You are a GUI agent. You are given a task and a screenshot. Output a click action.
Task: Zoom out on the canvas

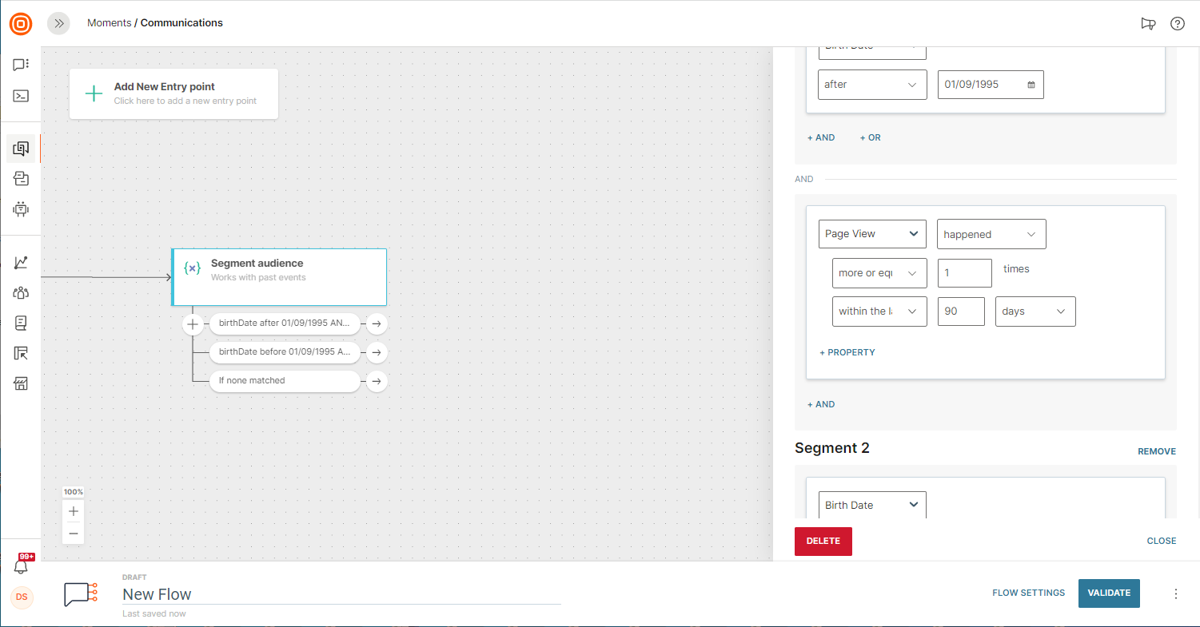[x=74, y=533]
